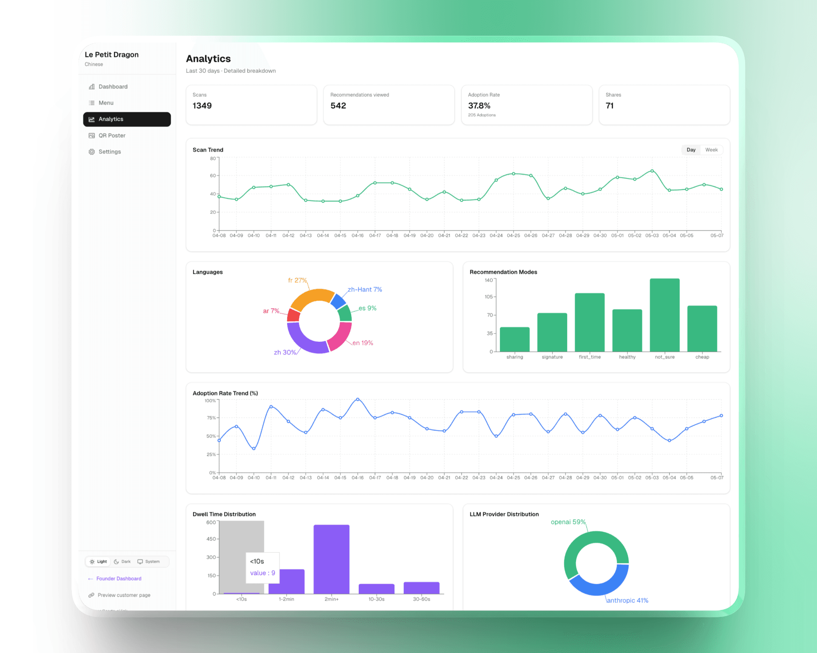The width and height of the screenshot is (817, 653).
Task: Click the Menu list icon
Action: [91, 103]
